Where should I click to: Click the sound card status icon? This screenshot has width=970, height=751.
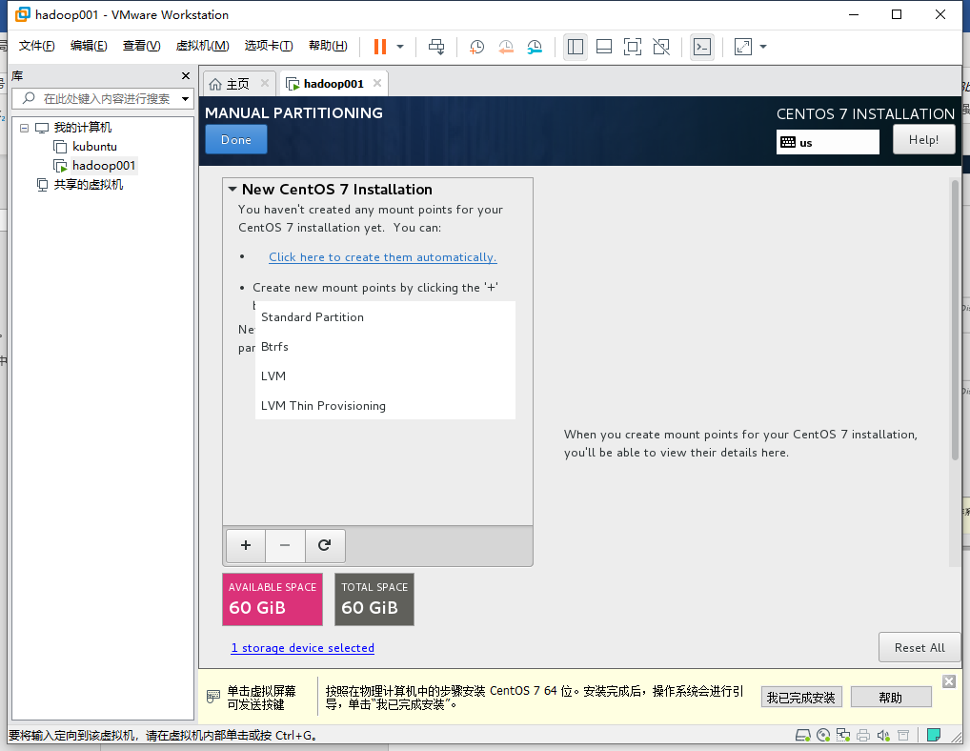pyautogui.click(x=882, y=735)
